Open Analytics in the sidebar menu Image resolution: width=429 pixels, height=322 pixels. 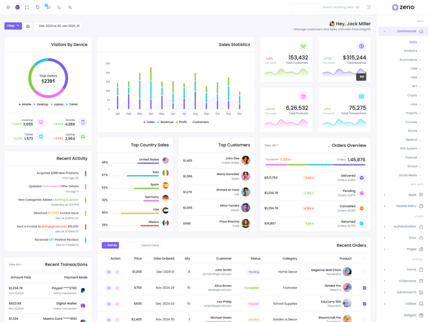click(411, 51)
